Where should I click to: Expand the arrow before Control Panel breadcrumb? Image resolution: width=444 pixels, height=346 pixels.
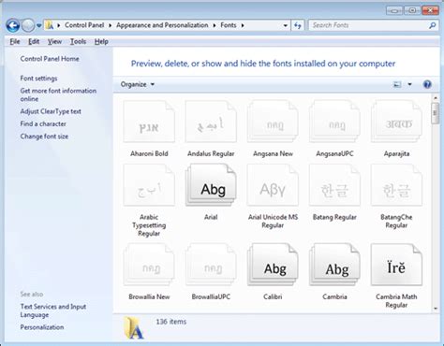click(58, 25)
